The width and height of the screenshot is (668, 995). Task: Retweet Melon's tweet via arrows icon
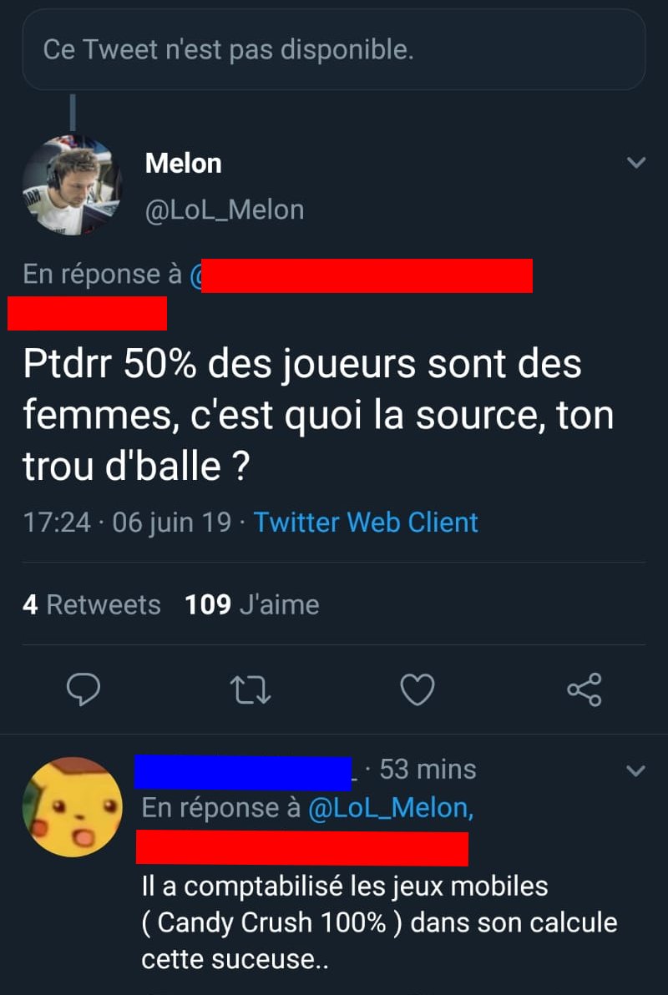[250, 690]
